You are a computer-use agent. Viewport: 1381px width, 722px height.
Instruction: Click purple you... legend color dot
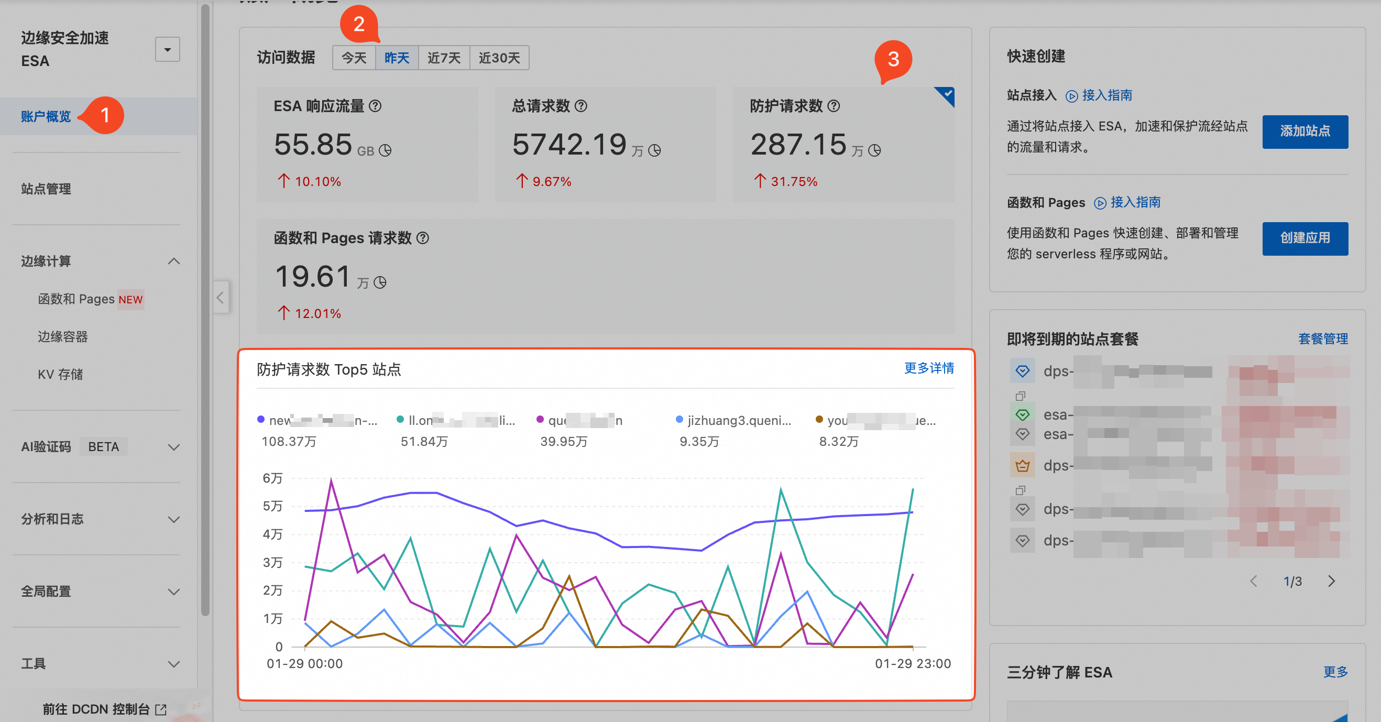point(819,420)
